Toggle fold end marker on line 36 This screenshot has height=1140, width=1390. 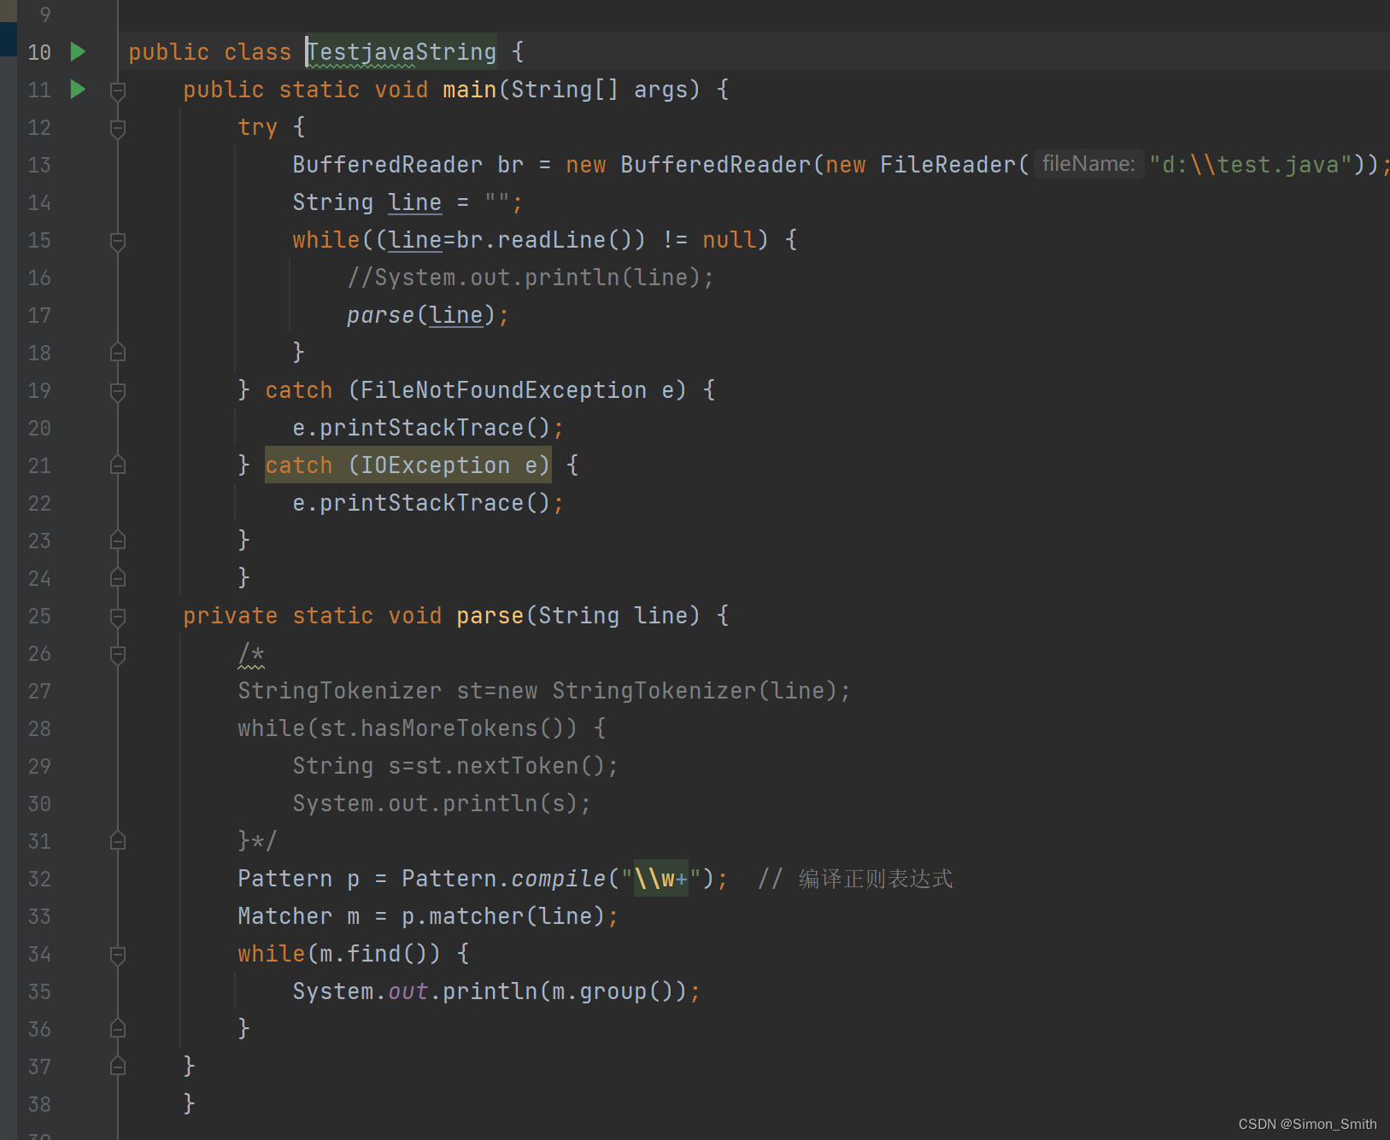(118, 1029)
